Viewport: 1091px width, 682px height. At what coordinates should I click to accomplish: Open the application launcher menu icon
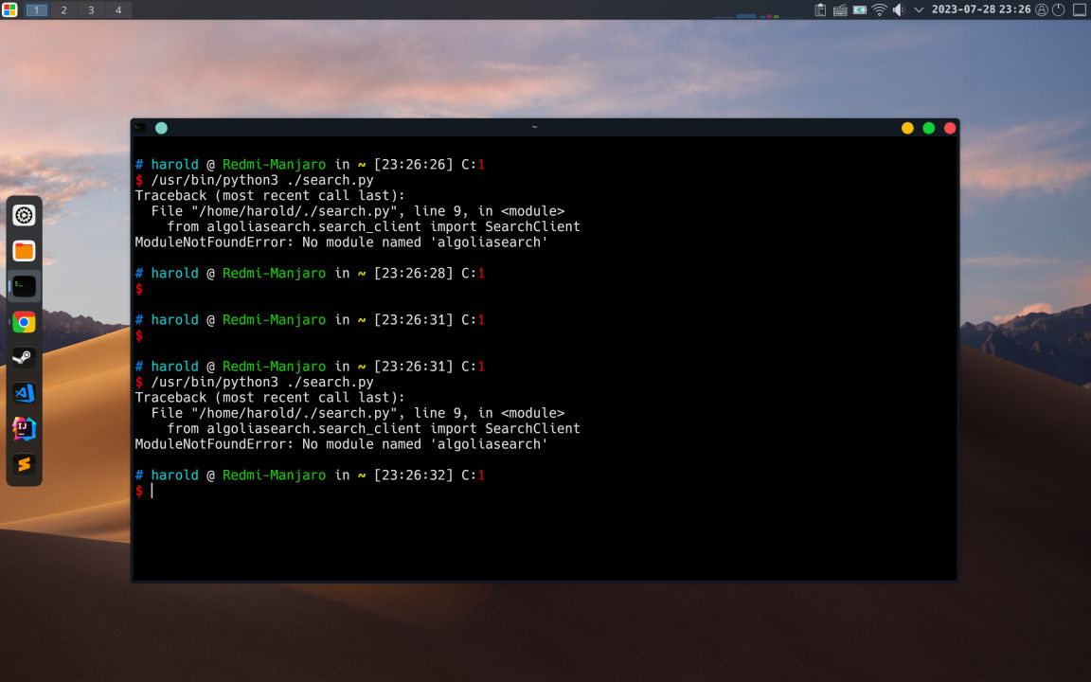(x=9, y=9)
